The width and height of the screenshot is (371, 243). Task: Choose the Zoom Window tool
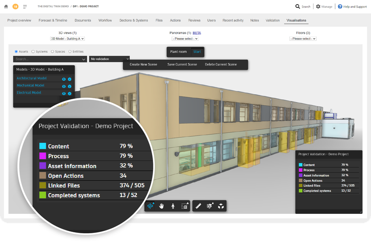185,206
